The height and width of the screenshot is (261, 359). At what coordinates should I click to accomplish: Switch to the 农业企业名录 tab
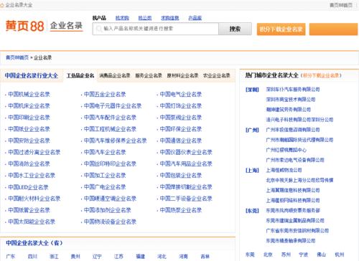click(x=217, y=75)
